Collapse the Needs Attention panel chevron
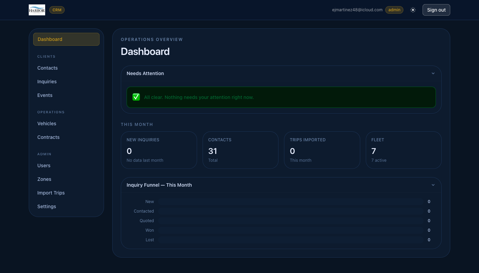This screenshot has width=479, height=273. 433,73
